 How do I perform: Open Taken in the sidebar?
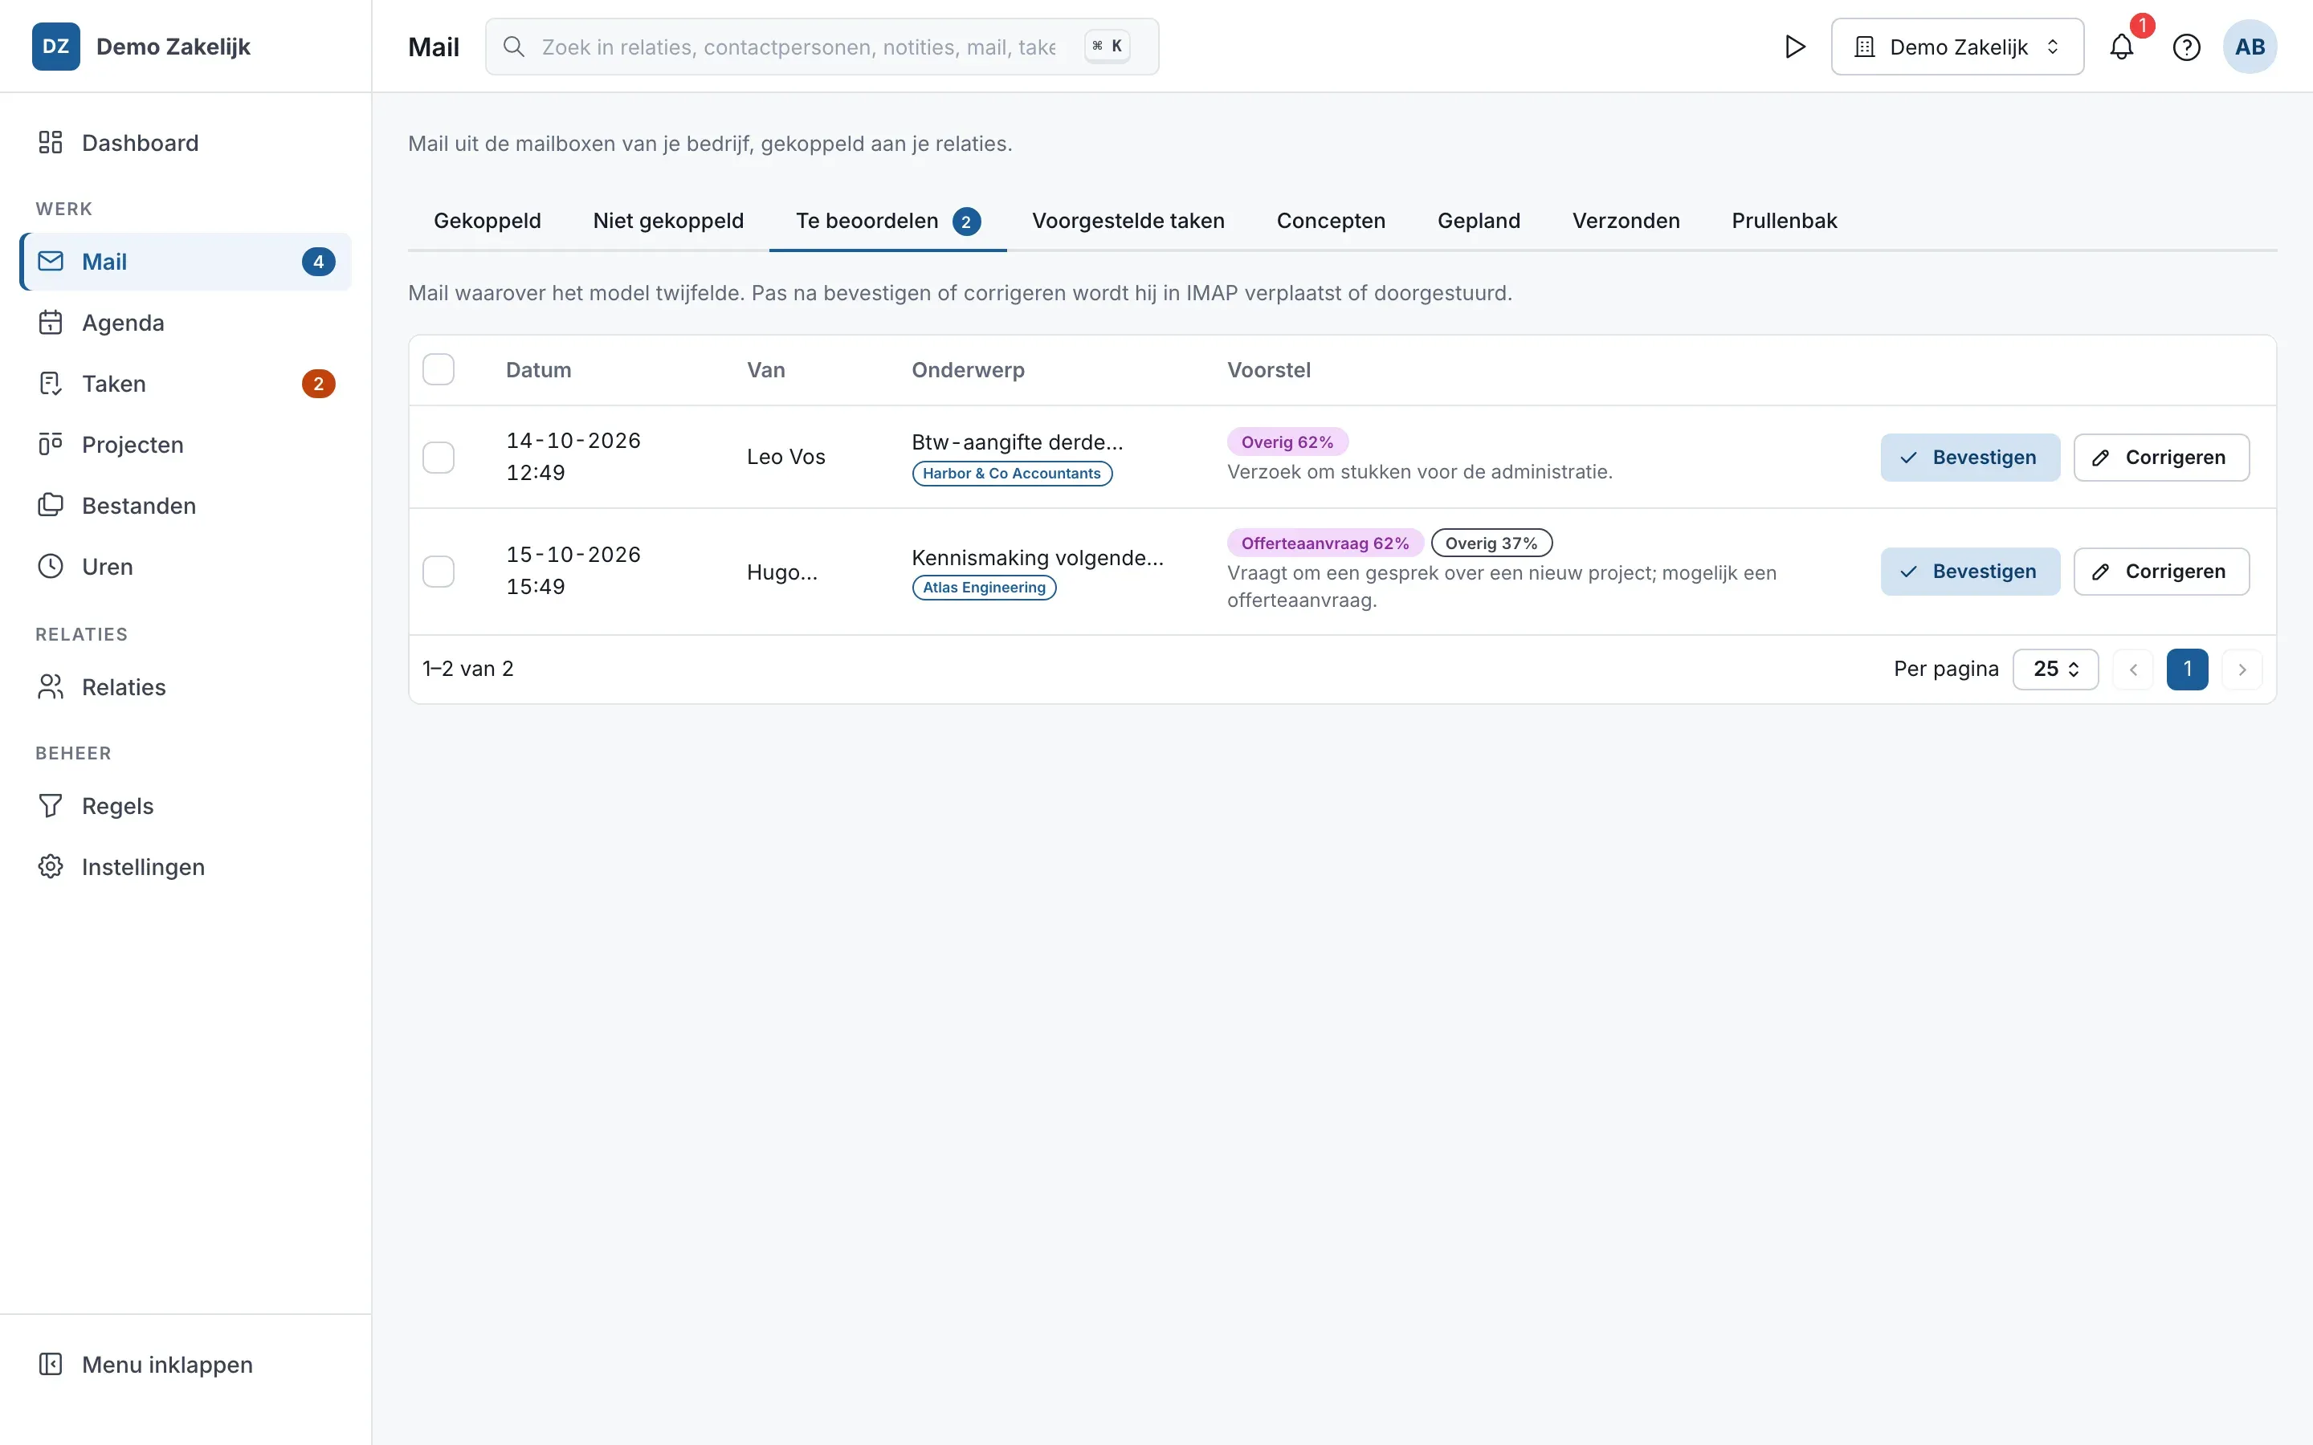186,385
